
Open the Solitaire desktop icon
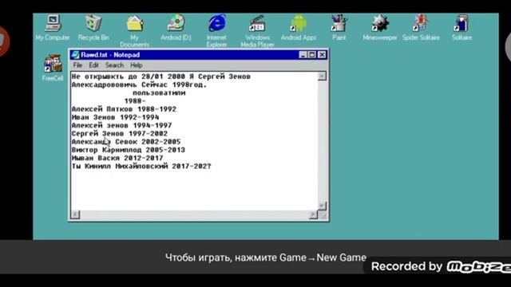pyautogui.click(x=461, y=27)
